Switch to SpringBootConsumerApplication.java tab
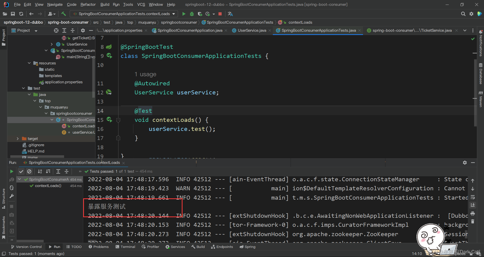Screen dimensions: 484x257 pos(190,30)
